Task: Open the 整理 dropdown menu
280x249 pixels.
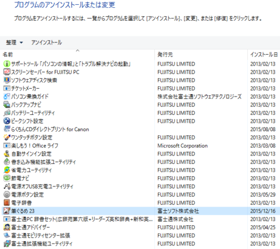Action: (x=14, y=42)
